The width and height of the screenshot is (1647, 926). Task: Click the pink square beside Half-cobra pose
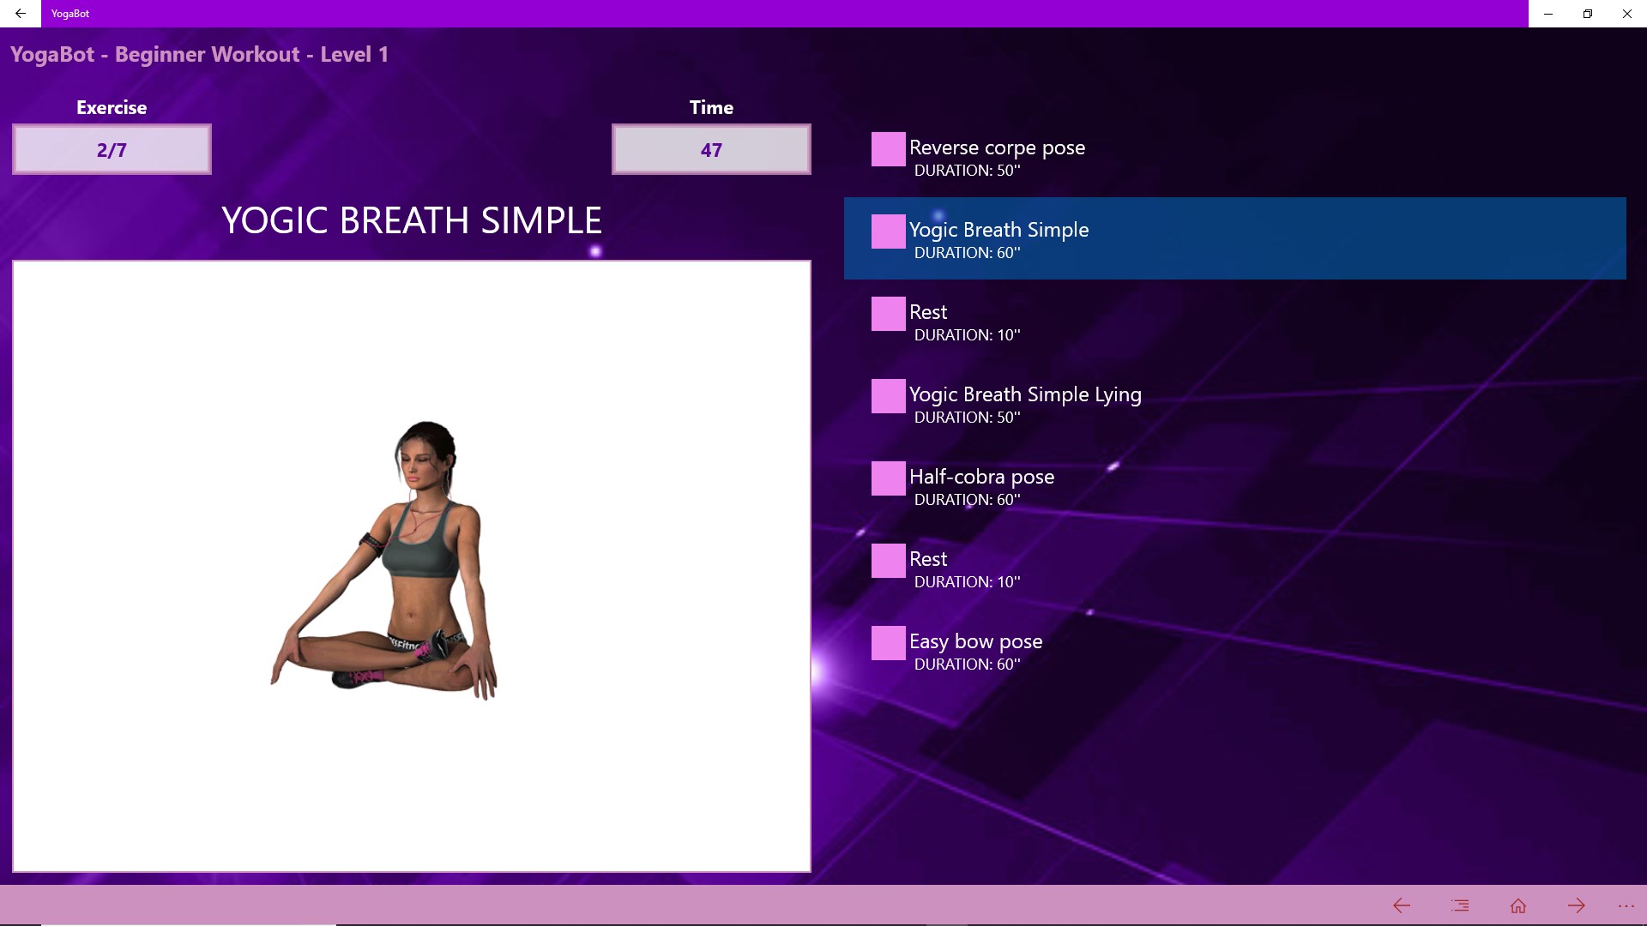click(x=888, y=478)
